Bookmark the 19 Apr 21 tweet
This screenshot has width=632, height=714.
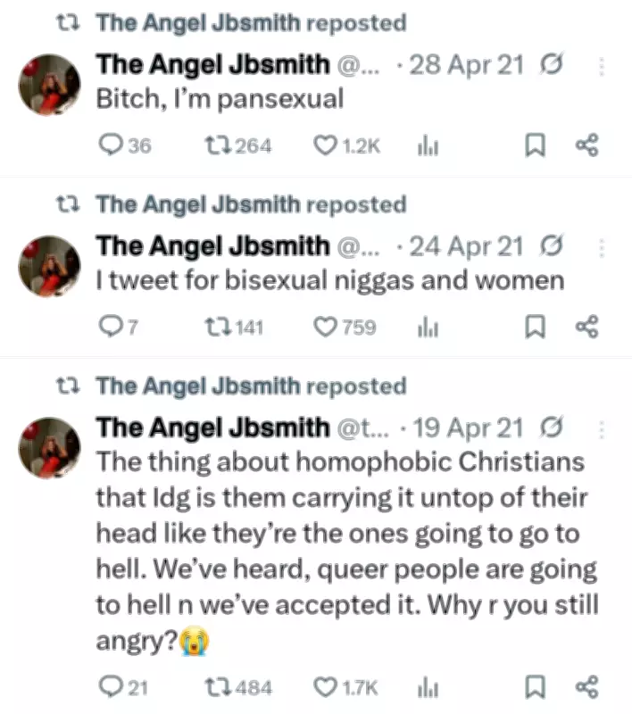click(x=535, y=687)
